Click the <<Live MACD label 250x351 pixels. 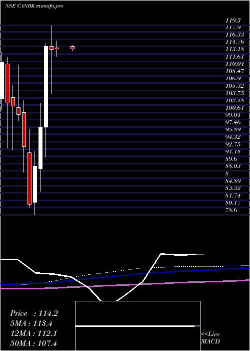[210, 338]
